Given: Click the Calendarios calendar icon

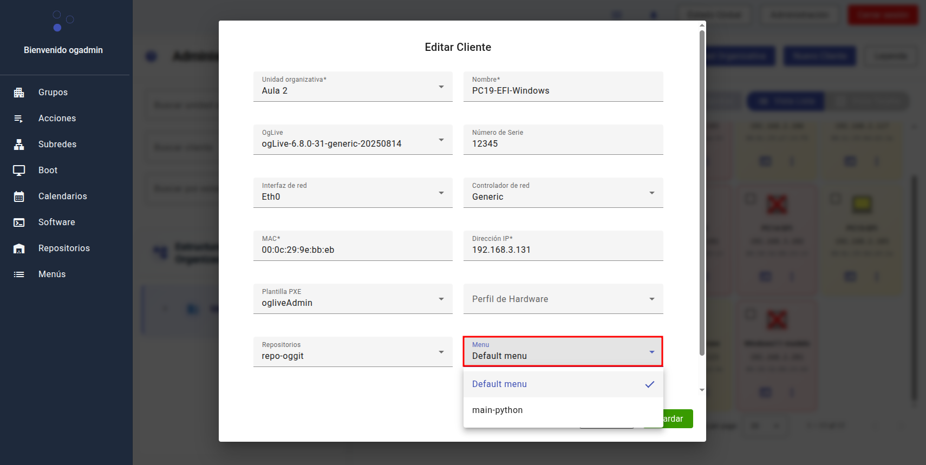Looking at the screenshot, I should click(x=19, y=197).
